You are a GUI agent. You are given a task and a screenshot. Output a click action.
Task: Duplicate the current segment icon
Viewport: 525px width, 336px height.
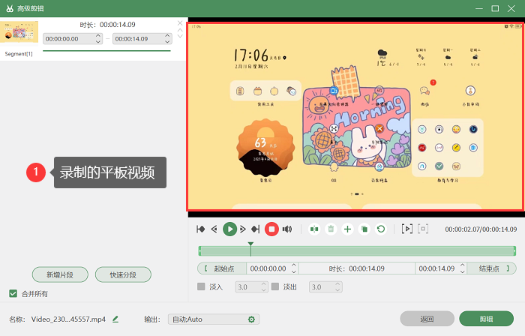tap(364, 229)
